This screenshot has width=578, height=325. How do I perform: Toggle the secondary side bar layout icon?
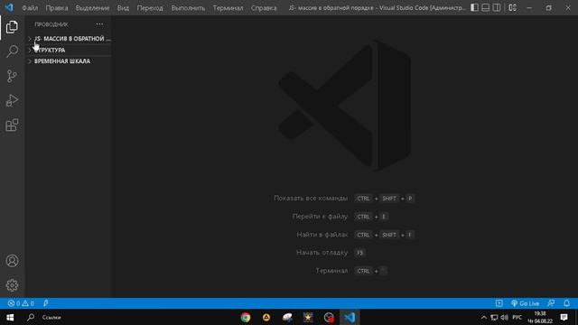(497, 7)
